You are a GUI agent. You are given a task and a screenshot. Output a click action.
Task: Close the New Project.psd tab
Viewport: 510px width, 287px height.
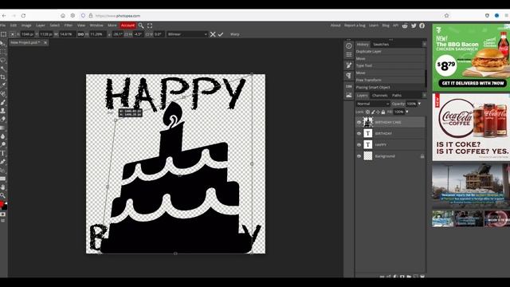pyautogui.click(x=45, y=42)
